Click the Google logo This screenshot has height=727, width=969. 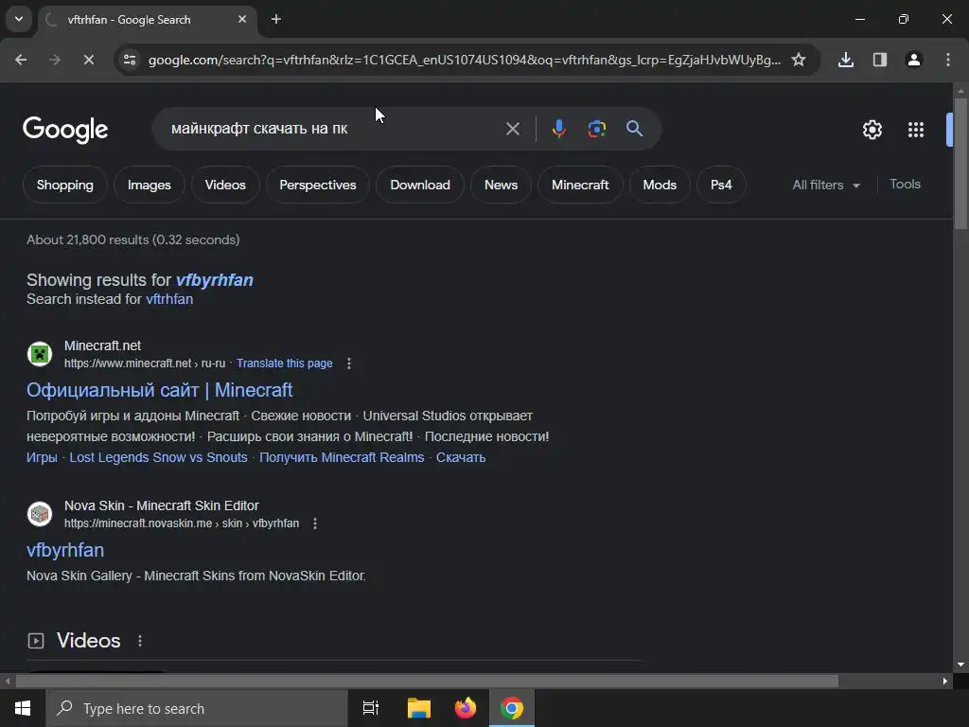pyautogui.click(x=65, y=129)
